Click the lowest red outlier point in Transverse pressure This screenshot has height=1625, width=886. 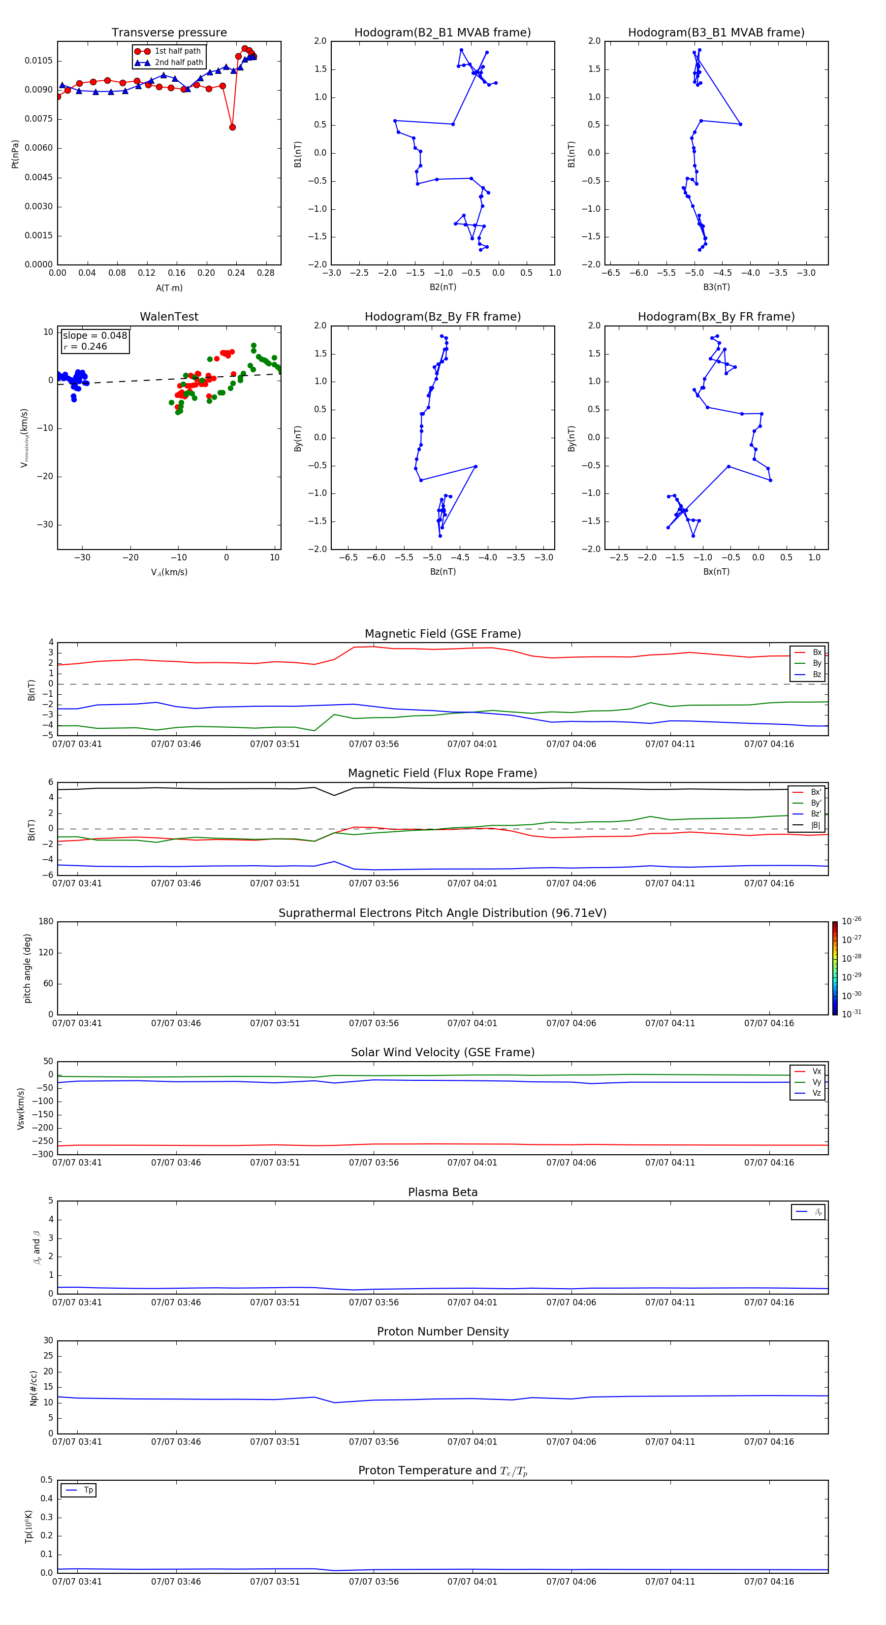(232, 128)
